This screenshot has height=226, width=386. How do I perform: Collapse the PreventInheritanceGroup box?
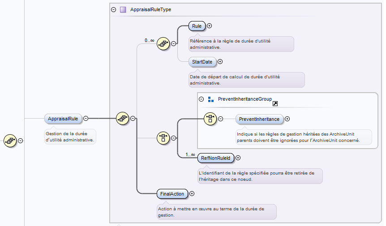(201, 99)
